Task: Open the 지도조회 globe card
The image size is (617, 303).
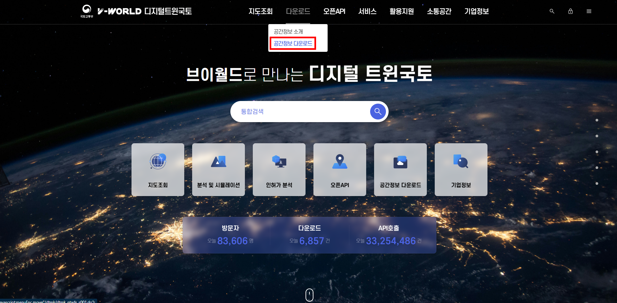Action: (158, 170)
